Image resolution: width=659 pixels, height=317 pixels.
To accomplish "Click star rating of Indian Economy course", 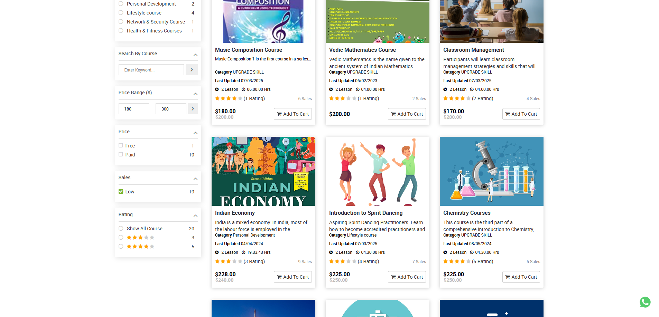I will 229,262.
